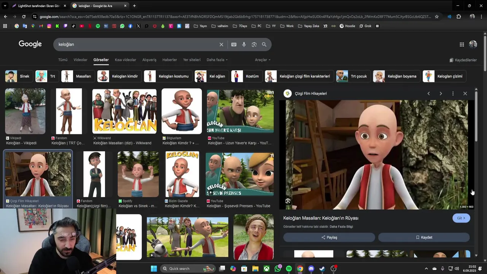The height and width of the screenshot is (274, 487).
Task: Open the Daha fazla dropdown
Action: [217, 60]
